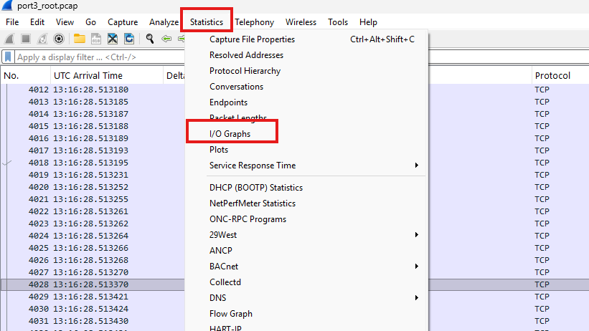Click arrival time 13:16:28.513231
Image resolution: width=589 pixels, height=331 pixels.
(x=90, y=175)
